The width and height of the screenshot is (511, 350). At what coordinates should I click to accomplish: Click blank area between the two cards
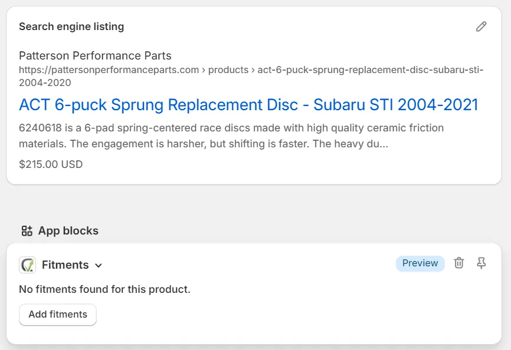(254, 206)
